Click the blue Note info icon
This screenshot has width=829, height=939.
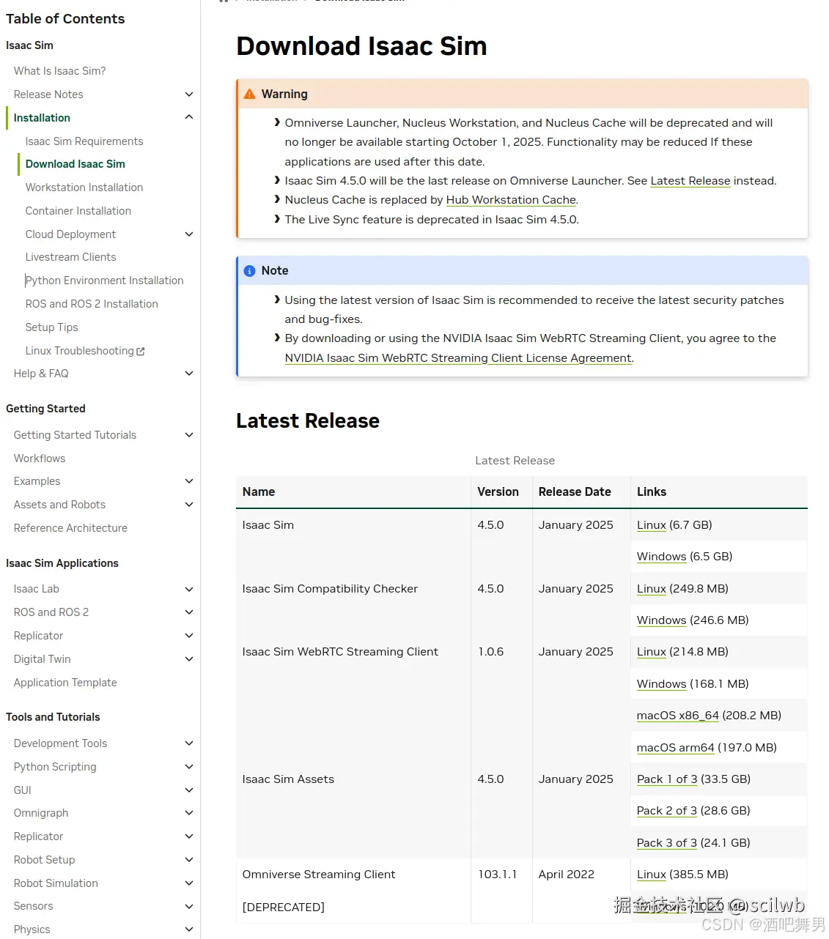tap(249, 271)
